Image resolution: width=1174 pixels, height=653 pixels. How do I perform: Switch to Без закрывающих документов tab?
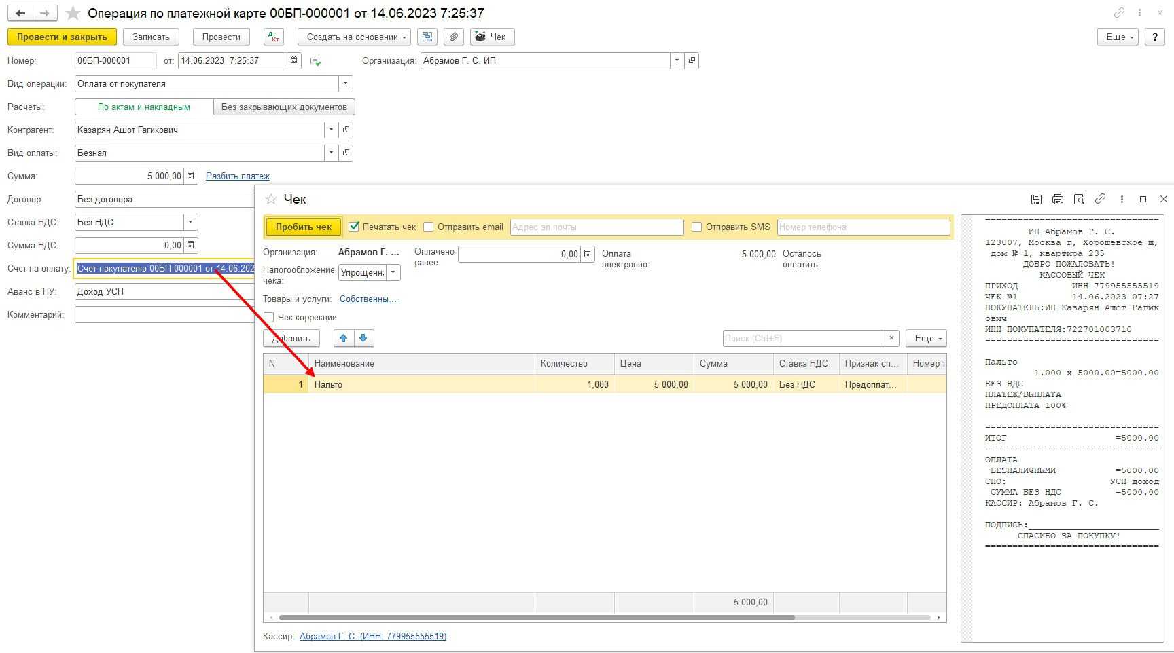[x=284, y=107]
